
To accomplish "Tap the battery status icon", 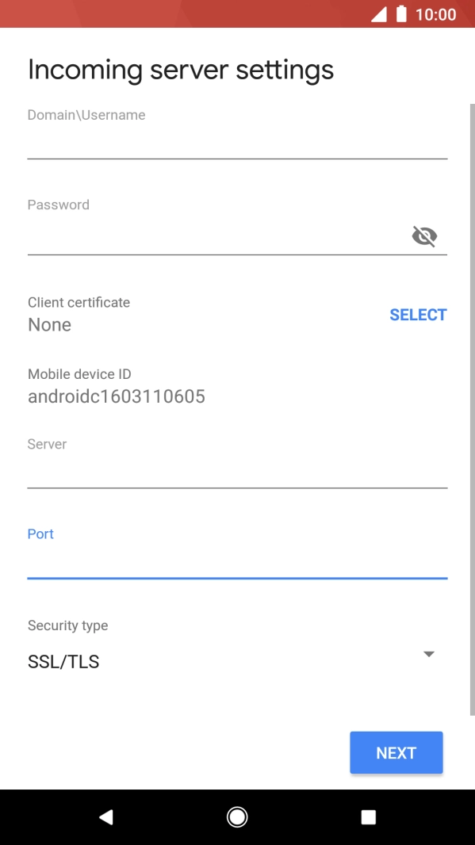I will (x=401, y=14).
